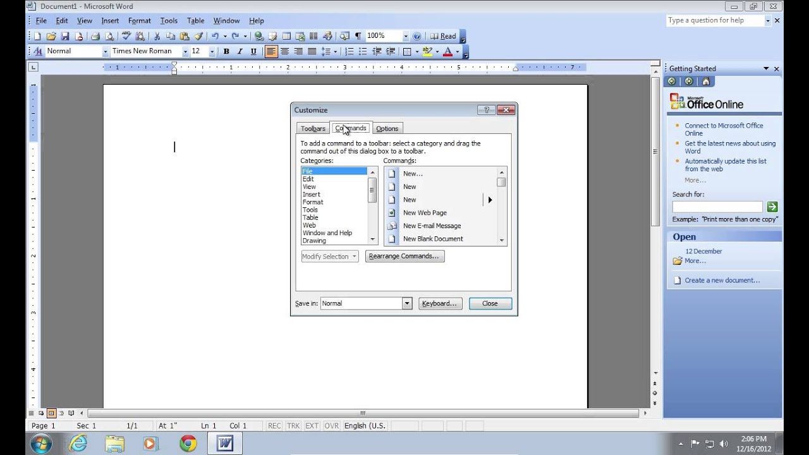The width and height of the screenshot is (809, 455).
Task: Click the Insert Table icon
Action: tap(286, 37)
